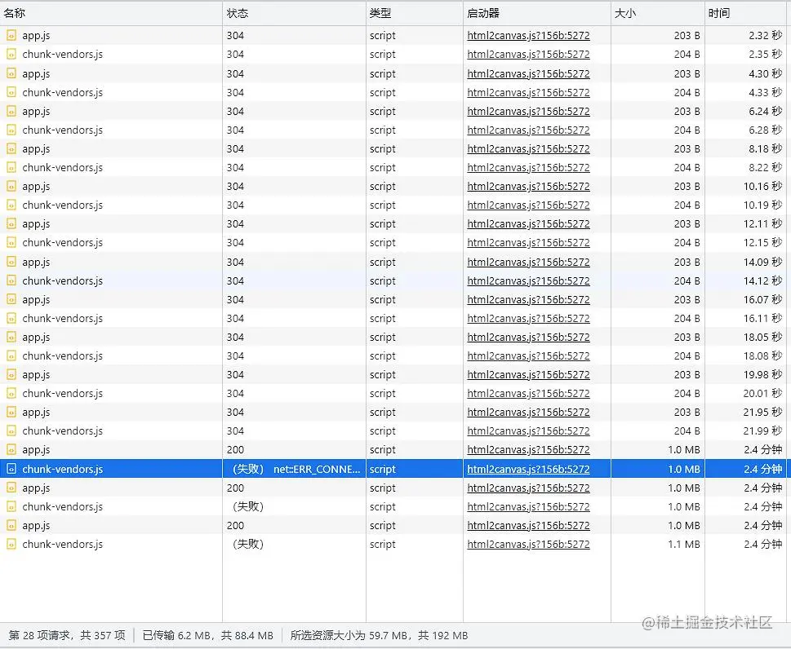Click the file icon of chunk-vendors.js timed 14.12 秒
This screenshot has width=791, height=649.
click(x=11, y=280)
